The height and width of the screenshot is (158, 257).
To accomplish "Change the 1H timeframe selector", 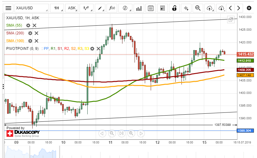I will point(57,8).
